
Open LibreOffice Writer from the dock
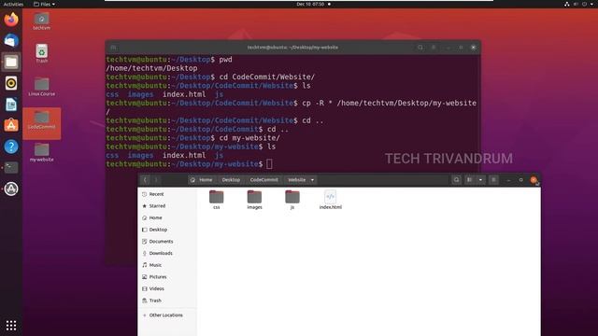tap(11, 105)
